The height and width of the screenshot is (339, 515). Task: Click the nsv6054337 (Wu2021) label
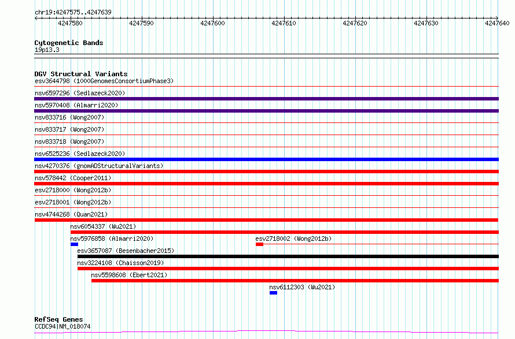(x=103, y=226)
